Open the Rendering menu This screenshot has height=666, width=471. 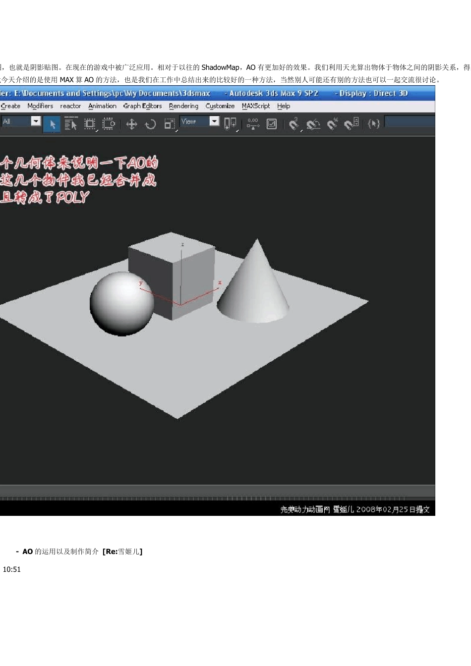pos(183,106)
